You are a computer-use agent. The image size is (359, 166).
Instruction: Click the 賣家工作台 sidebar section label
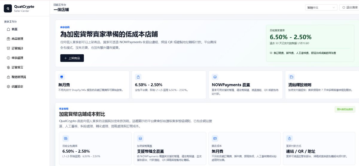(x=10, y=22)
